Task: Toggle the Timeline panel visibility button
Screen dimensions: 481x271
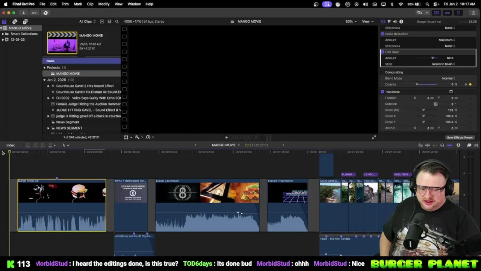Action: pos(447,13)
